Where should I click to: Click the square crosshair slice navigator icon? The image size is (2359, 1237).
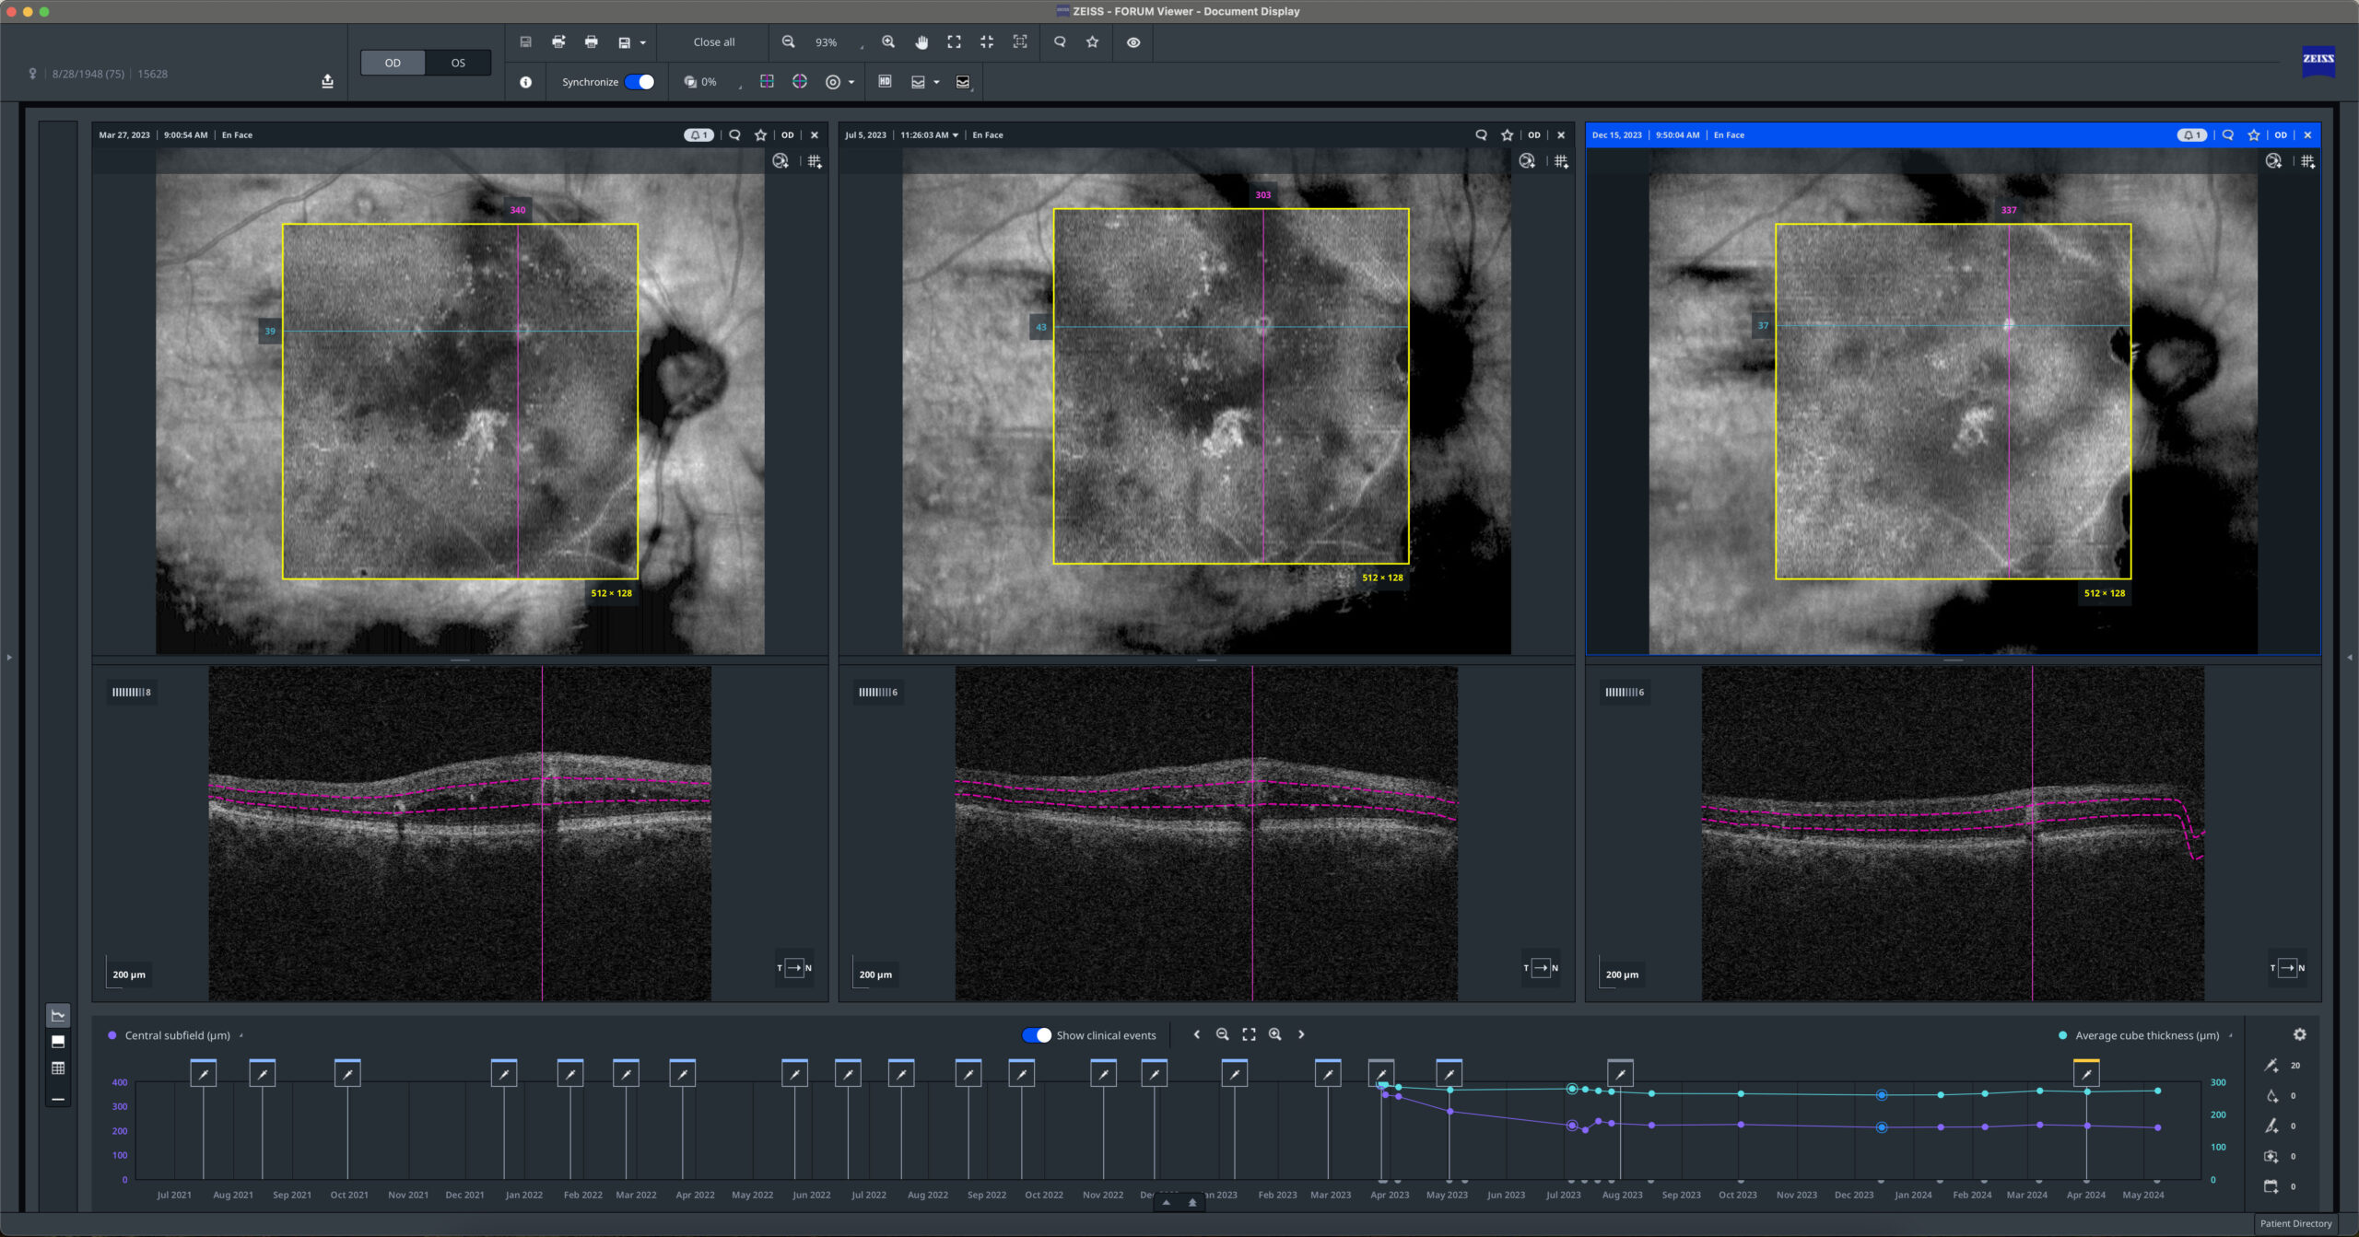[x=767, y=82]
